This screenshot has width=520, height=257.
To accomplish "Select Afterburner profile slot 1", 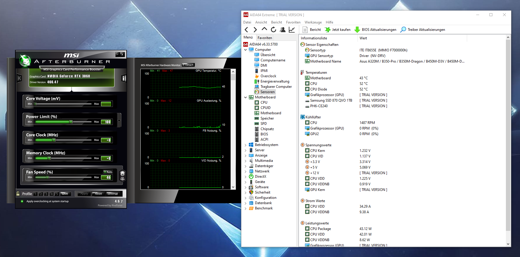I will coord(36,194).
